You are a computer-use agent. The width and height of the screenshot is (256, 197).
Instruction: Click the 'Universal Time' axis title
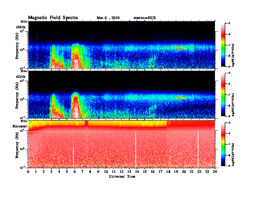122,176
